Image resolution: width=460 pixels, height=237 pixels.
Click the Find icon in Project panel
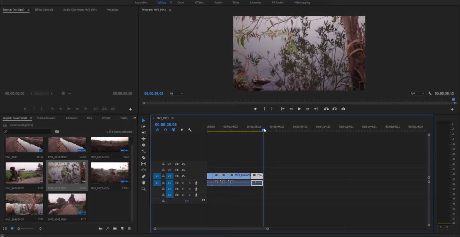point(108,229)
